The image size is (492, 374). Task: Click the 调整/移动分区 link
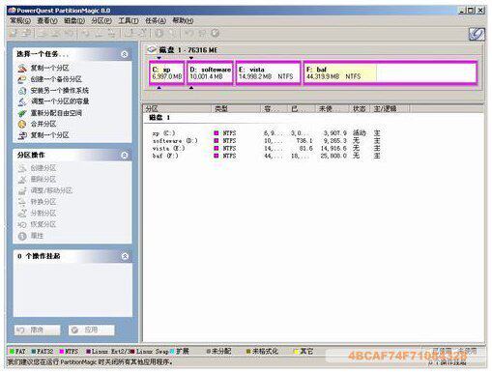51,190
